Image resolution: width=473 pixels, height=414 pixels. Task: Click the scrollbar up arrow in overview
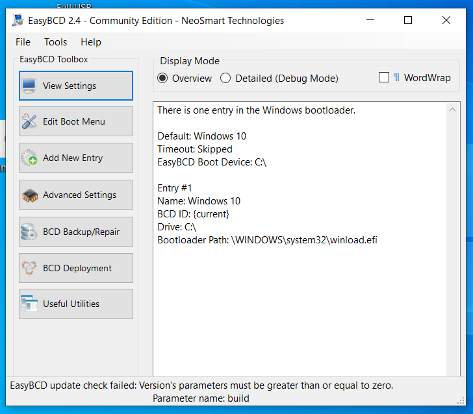[x=452, y=110]
